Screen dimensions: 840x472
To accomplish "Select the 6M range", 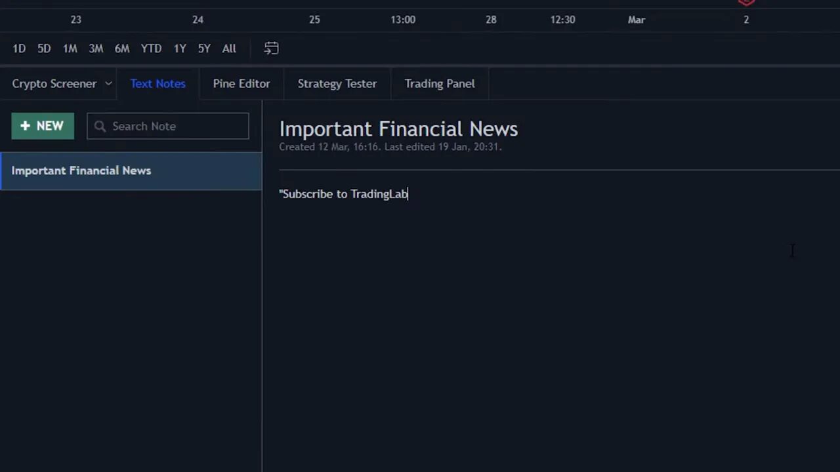I will (122, 48).
